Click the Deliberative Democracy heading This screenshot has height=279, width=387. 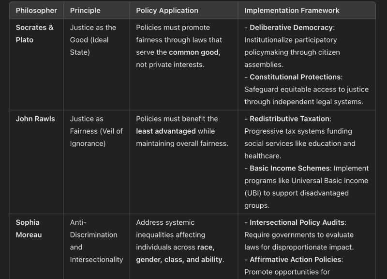click(291, 28)
